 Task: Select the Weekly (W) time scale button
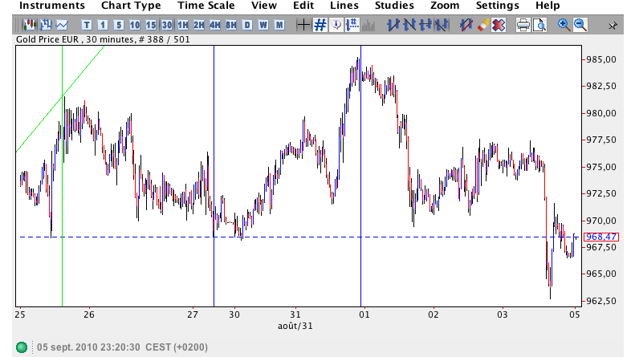pos(263,25)
